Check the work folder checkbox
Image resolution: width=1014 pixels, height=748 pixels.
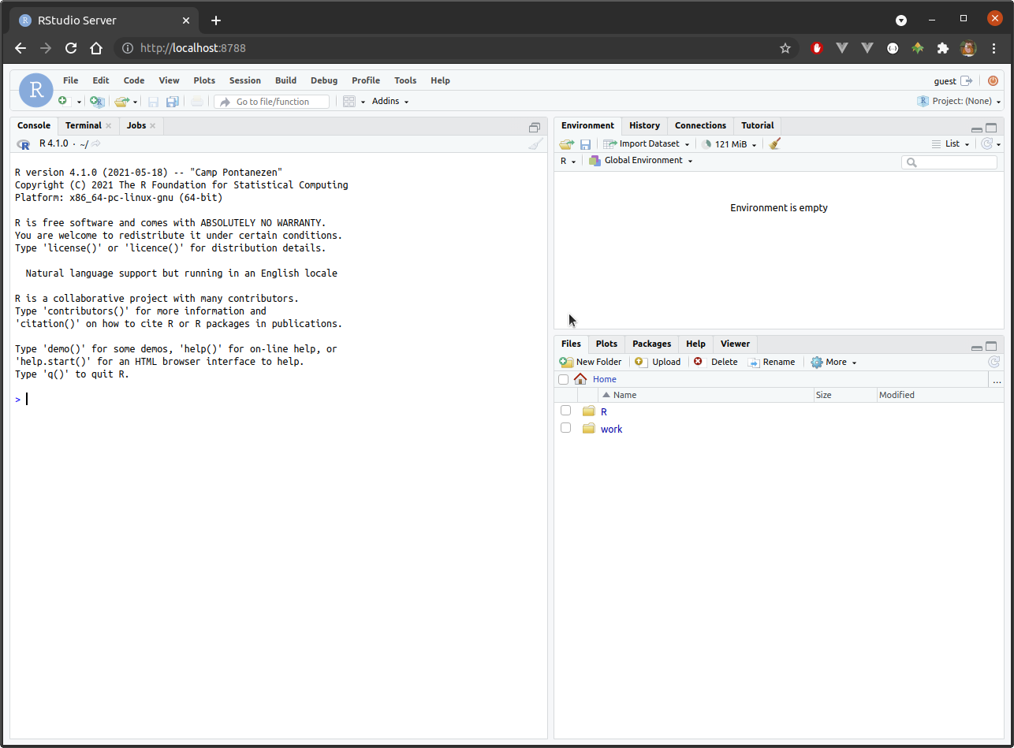(x=565, y=428)
